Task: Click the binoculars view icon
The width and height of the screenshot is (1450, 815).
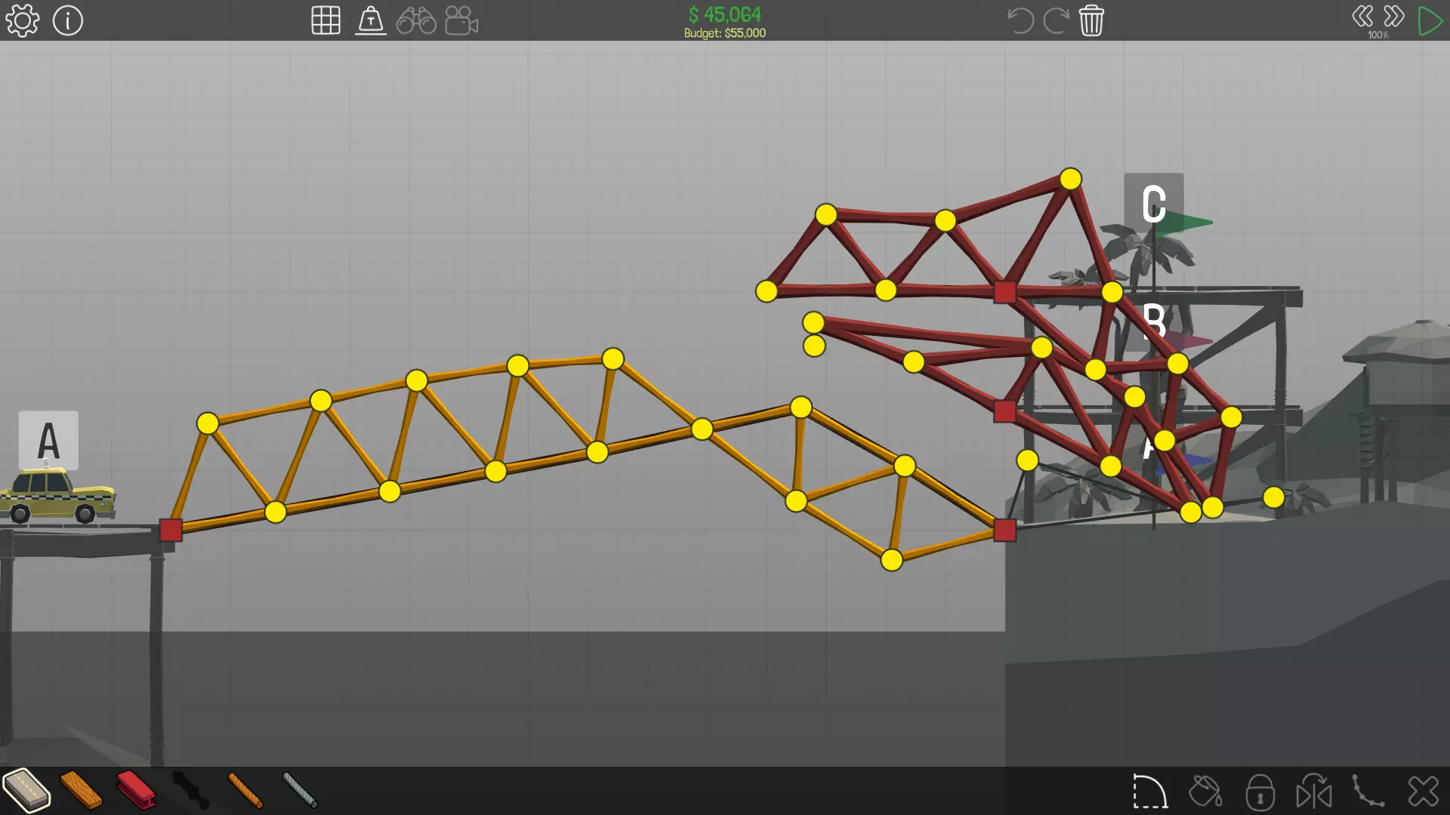Action: pyautogui.click(x=416, y=20)
